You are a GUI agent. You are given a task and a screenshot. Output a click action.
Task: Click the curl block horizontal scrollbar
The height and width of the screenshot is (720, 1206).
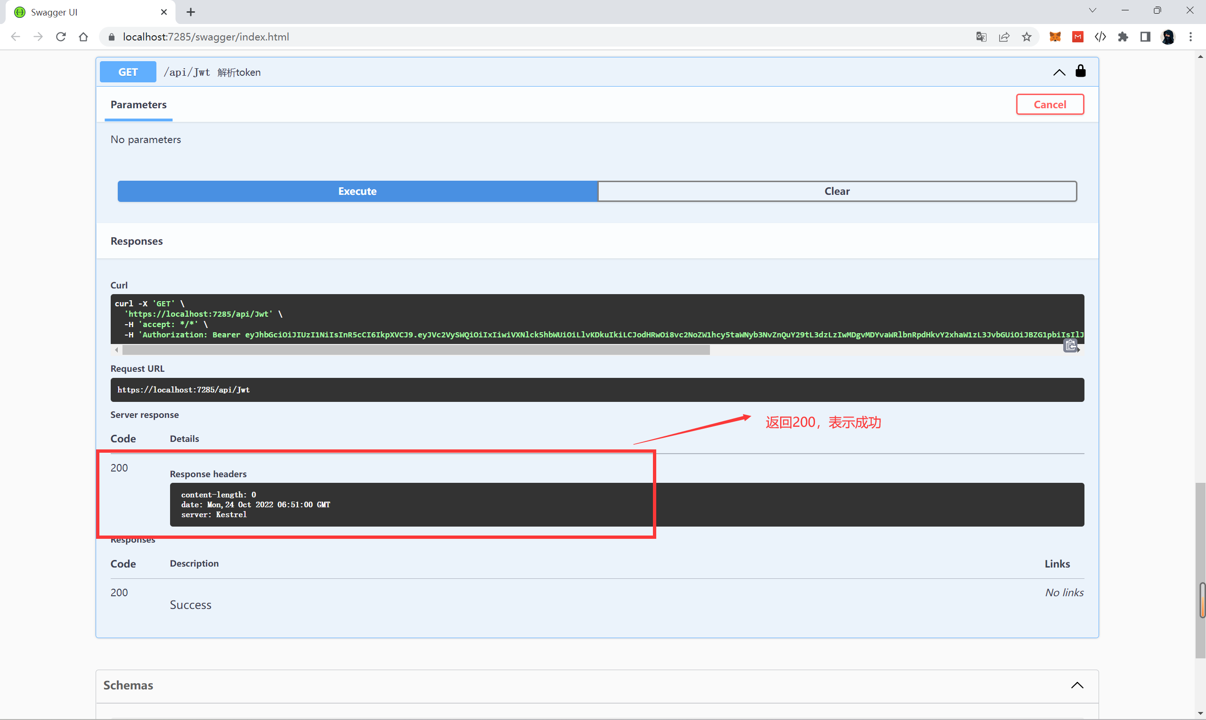tap(416, 350)
